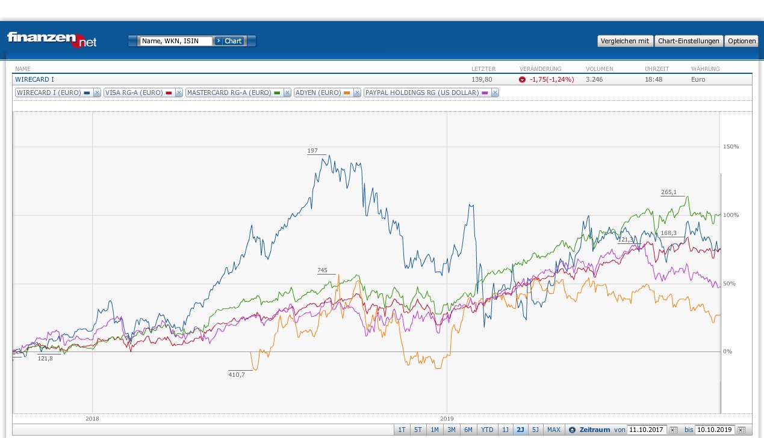Click the 2019 year marker on the axis

tap(447, 419)
